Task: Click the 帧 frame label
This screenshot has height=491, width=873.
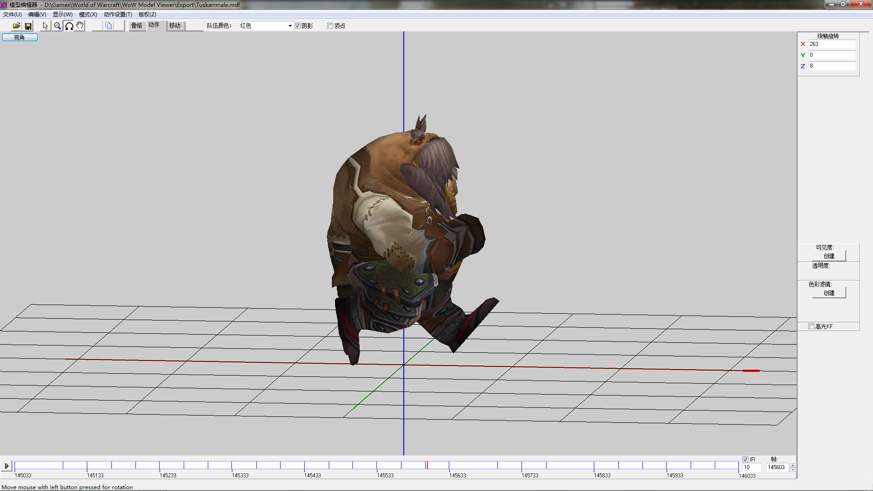Action: click(774, 460)
